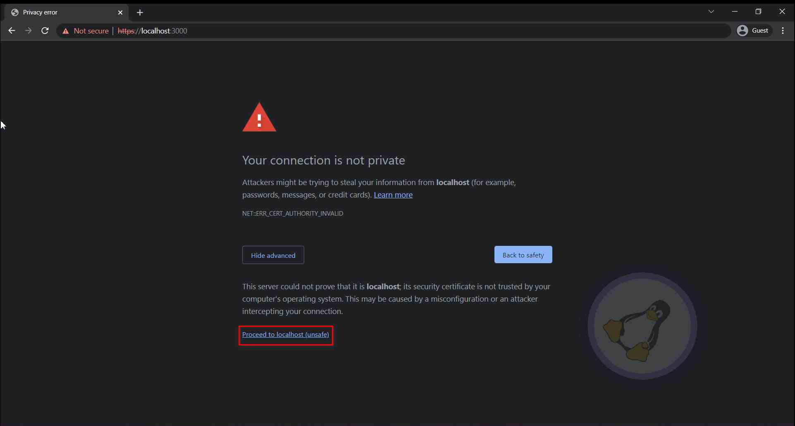Close the Chrome window
795x426 pixels.
pos(782,12)
